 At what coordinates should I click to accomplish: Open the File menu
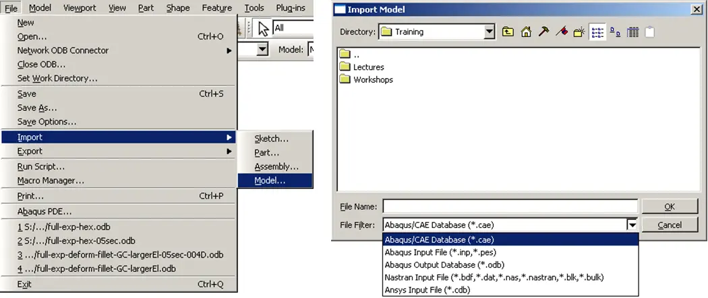coord(11,8)
